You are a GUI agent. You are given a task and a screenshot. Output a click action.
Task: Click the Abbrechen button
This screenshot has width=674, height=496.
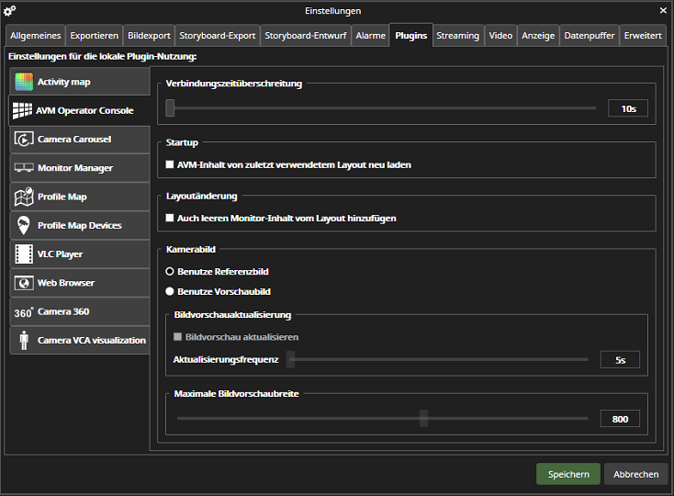(635, 474)
